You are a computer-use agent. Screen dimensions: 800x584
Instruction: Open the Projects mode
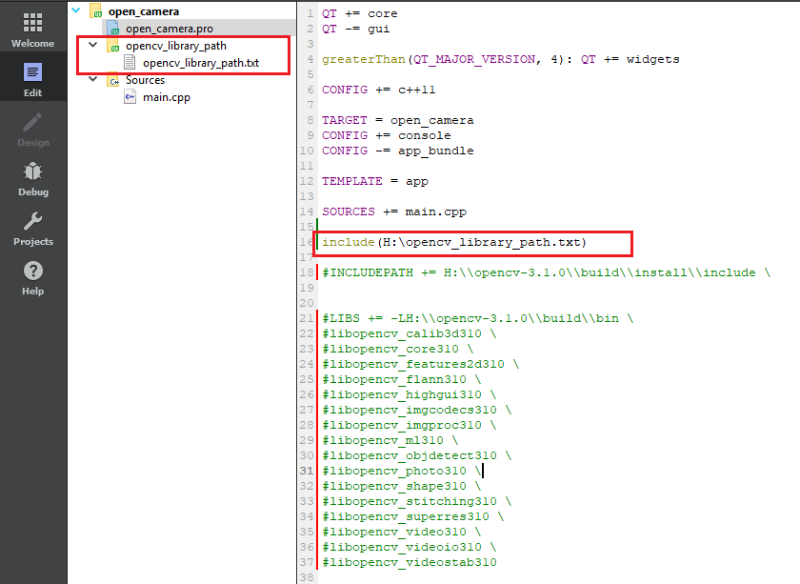(32, 231)
